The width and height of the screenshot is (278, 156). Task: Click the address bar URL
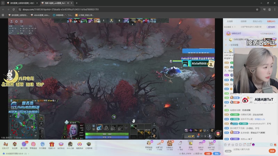click(x=60, y=10)
